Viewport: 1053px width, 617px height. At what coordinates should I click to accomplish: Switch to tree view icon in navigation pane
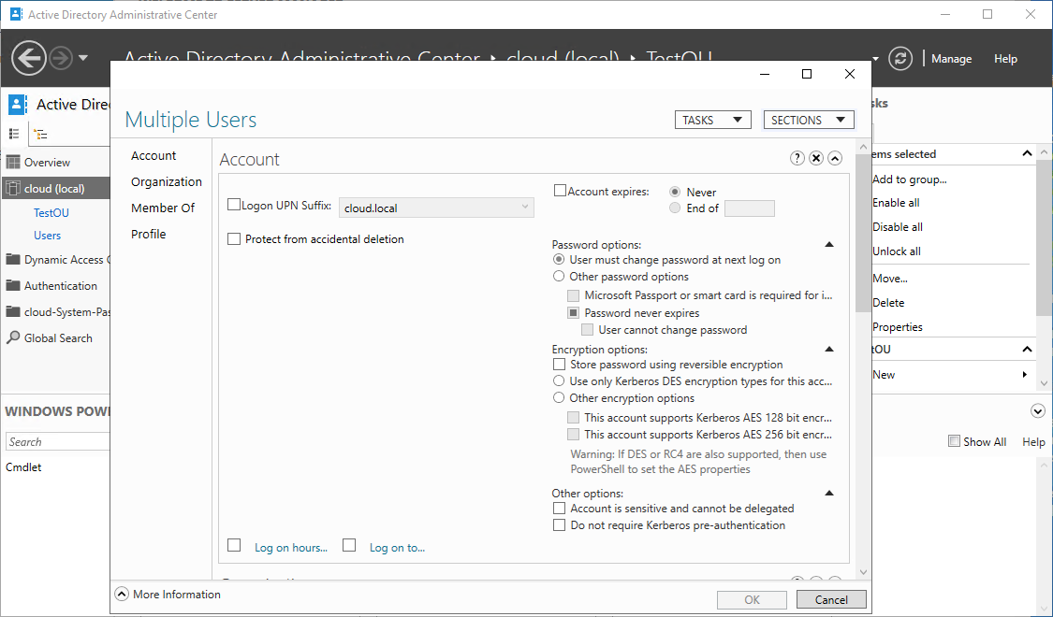point(40,134)
